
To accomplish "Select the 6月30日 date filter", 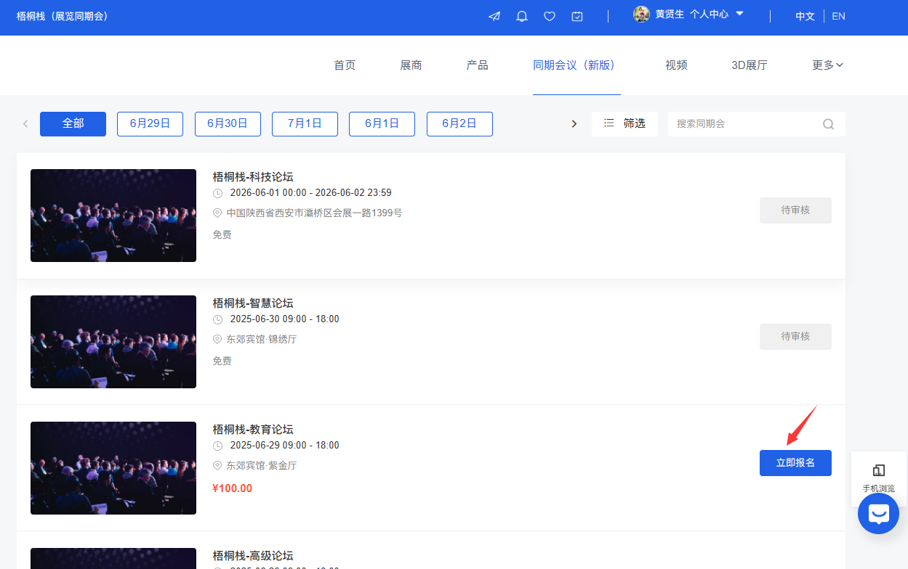I will 228,124.
